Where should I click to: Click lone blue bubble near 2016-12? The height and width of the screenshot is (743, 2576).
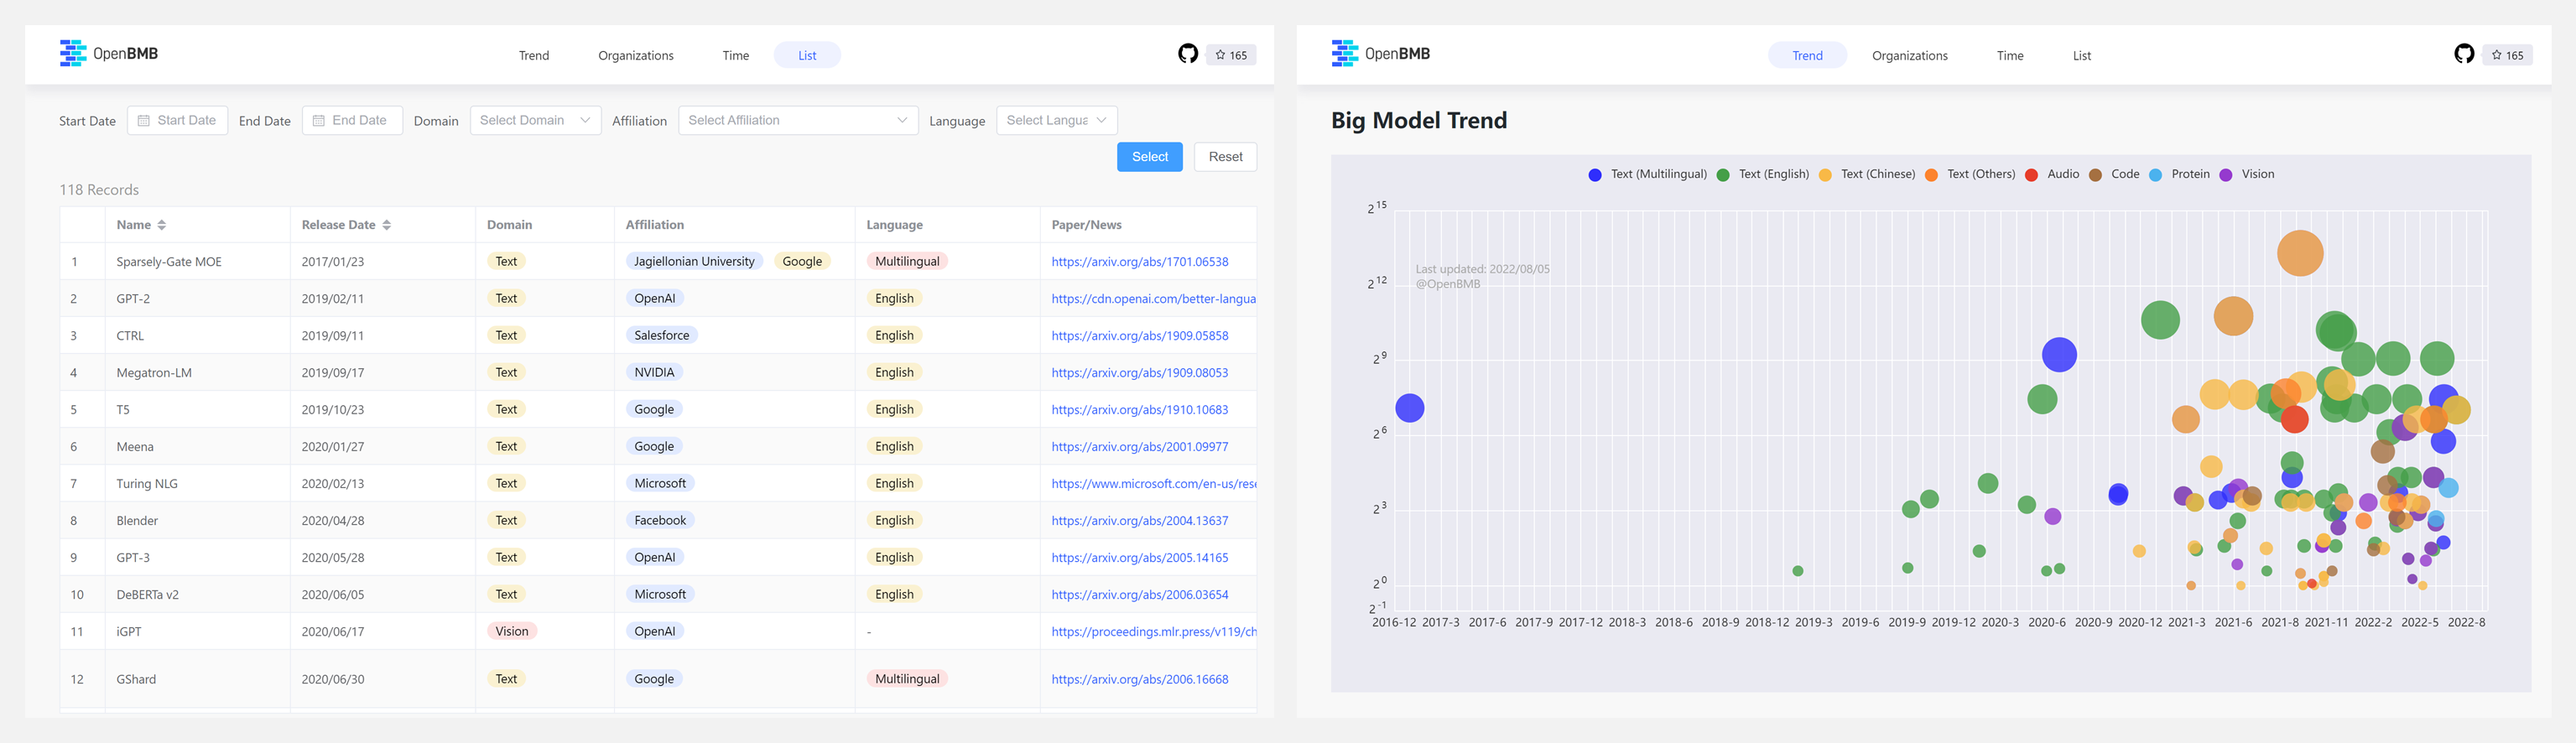click(1410, 408)
